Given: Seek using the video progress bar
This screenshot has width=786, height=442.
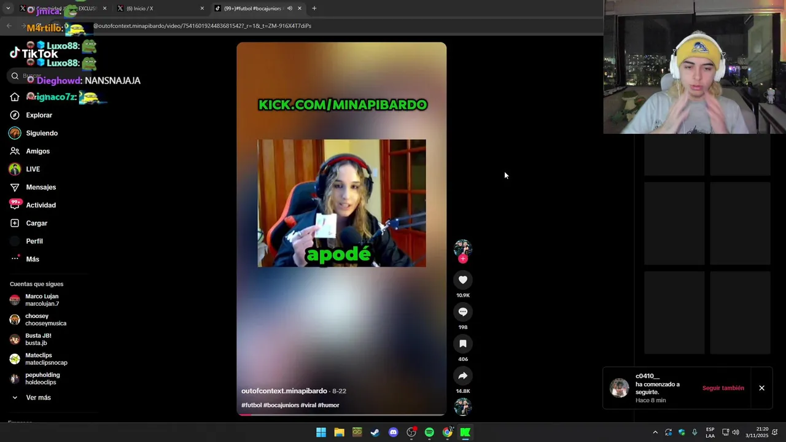Looking at the screenshot, I should 341,414.
